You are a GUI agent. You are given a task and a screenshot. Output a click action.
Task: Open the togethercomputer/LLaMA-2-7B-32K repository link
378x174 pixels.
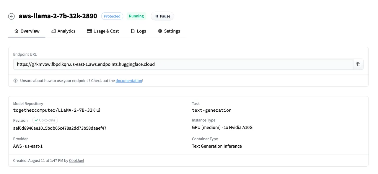click(54, 110)
